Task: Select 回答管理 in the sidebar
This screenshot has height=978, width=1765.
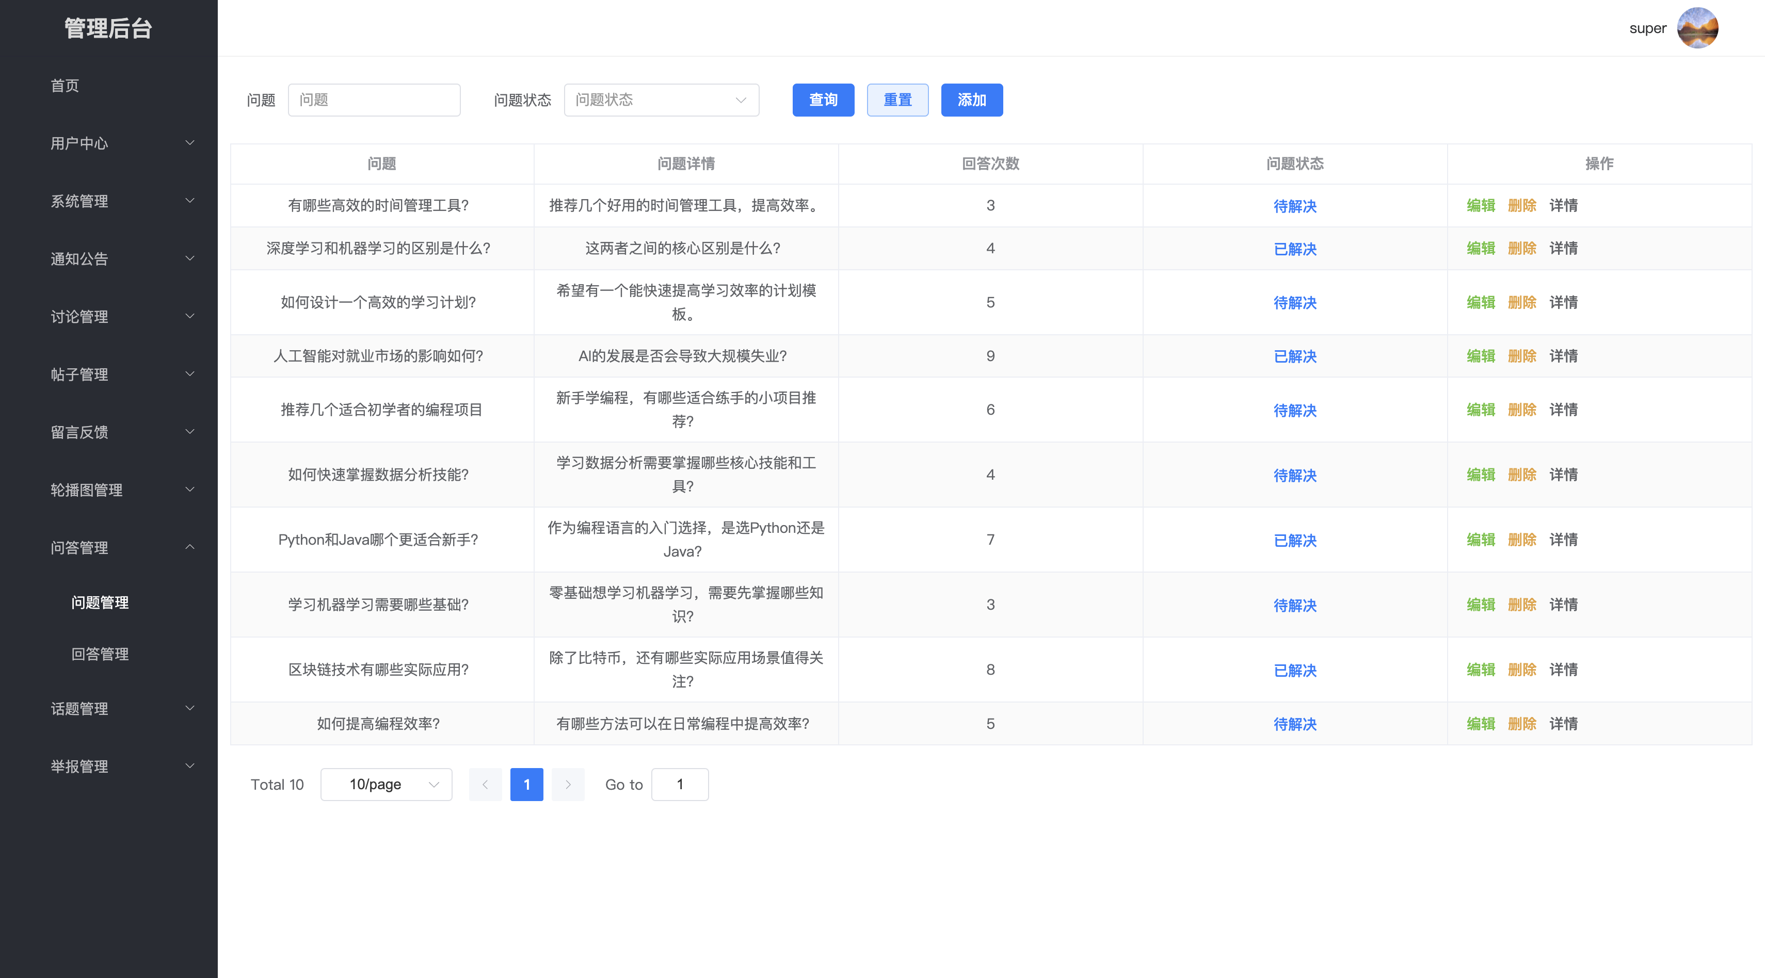Action: tap(101, 654)
